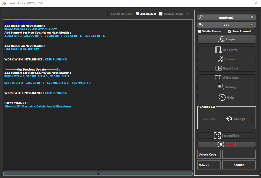Click the line starting A505F BIT 3

[55, 36]
